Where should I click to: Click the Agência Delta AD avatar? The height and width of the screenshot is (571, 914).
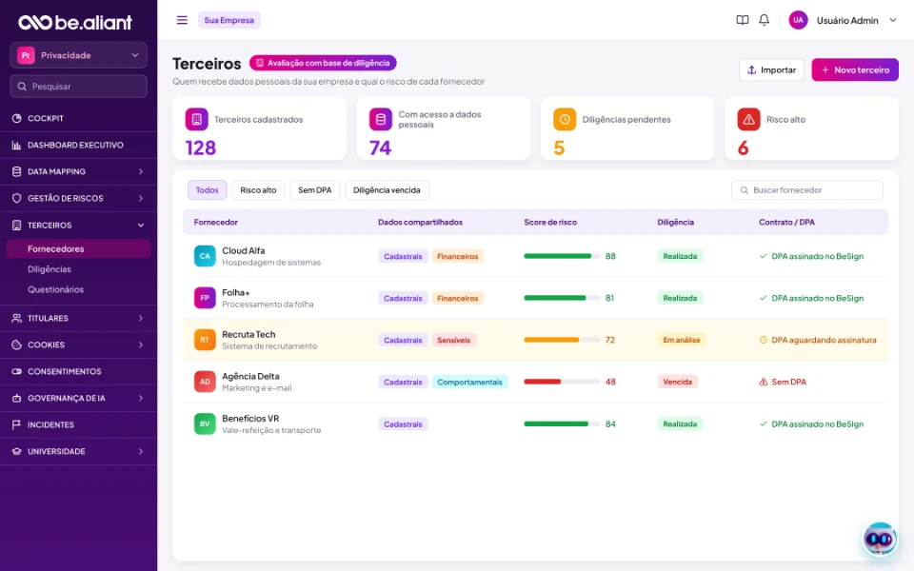coord(205,382)
